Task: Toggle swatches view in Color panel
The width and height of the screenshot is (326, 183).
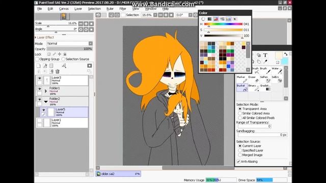Action: (x=229, y=19)
